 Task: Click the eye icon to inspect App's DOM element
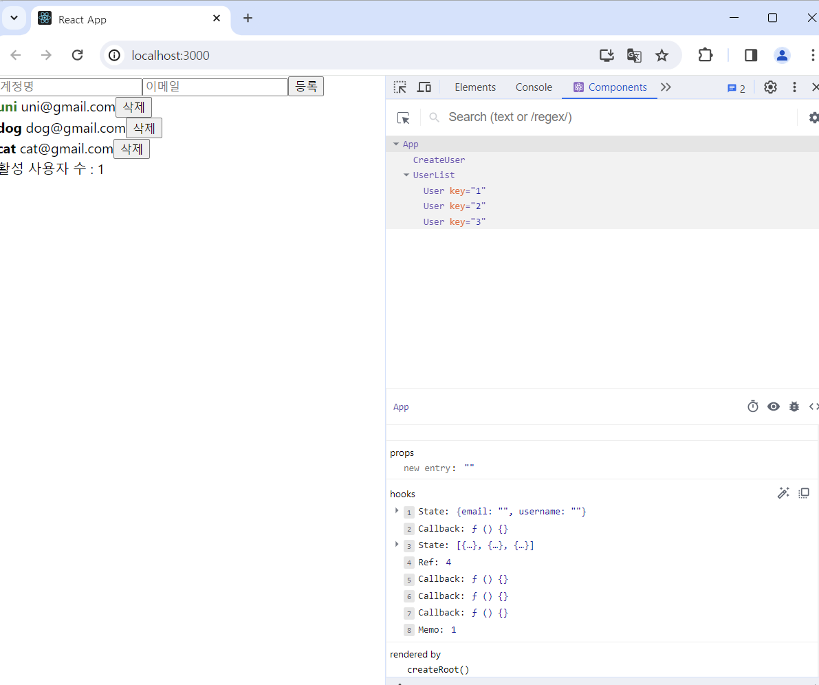(774, 406)
